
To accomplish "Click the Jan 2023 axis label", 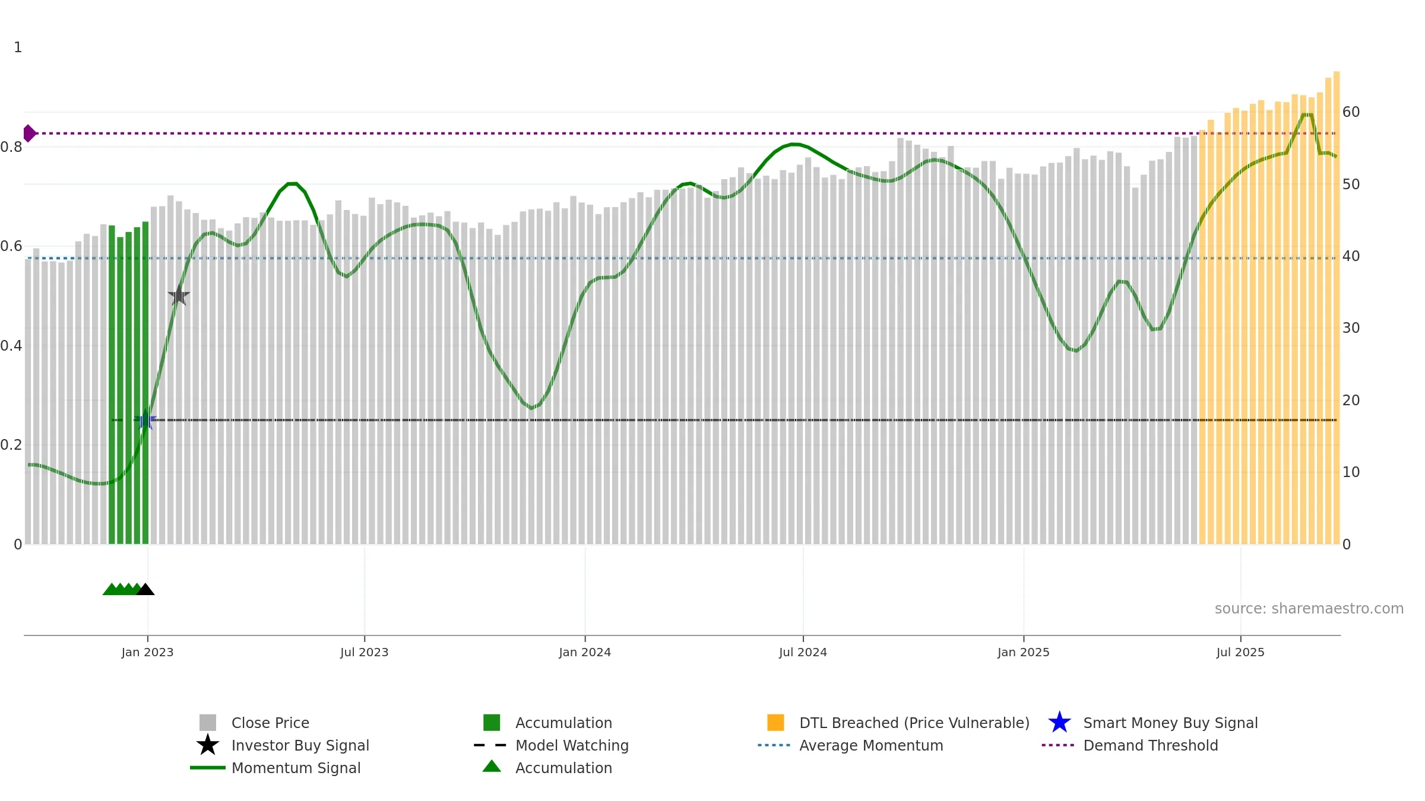I will coord(147,653).
